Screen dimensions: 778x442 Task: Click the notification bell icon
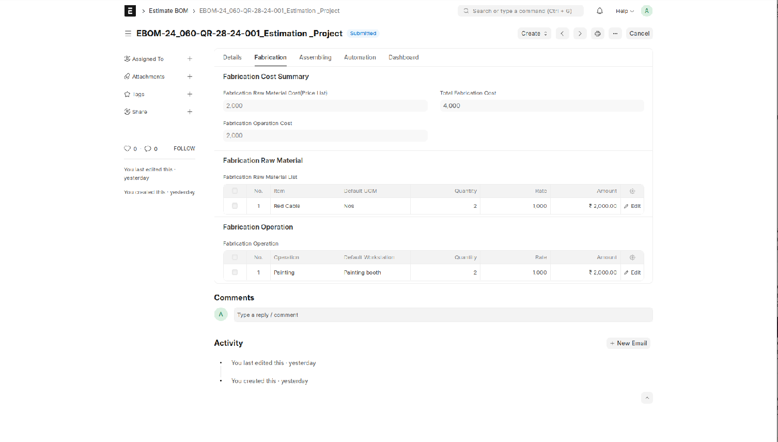[599, 11]
